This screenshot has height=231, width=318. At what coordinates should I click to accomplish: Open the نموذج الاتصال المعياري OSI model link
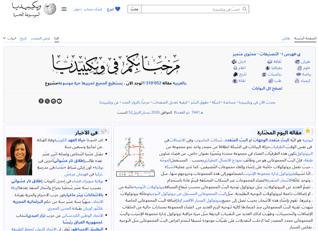pyautogui.click(x=223, y=160)
